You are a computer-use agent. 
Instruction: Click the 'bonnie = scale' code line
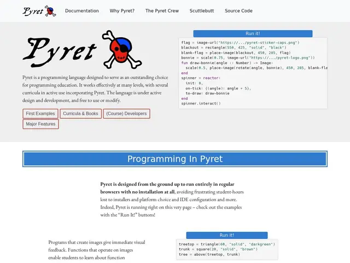(248, 58)
